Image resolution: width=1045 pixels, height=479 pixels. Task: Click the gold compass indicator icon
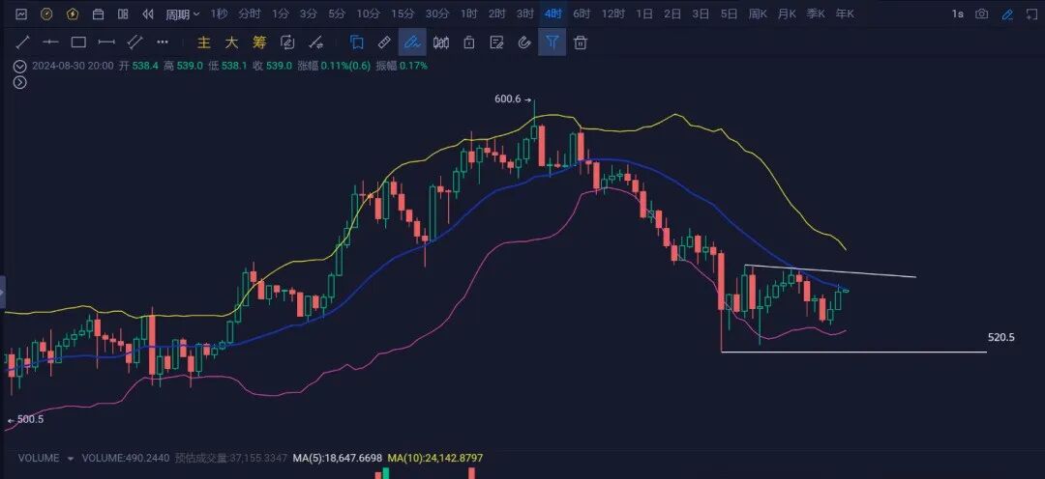(x=46, y=14)
